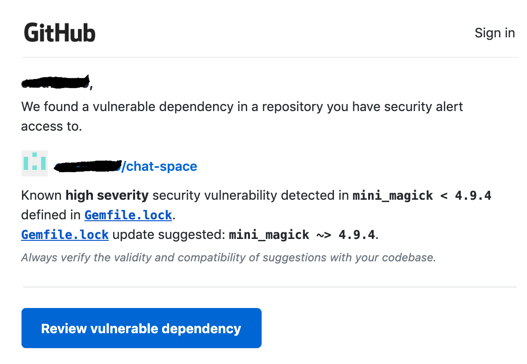Viewport: 527px width, 364px height.
Task: Click the divider above the Review button
Action: (270, 287)
